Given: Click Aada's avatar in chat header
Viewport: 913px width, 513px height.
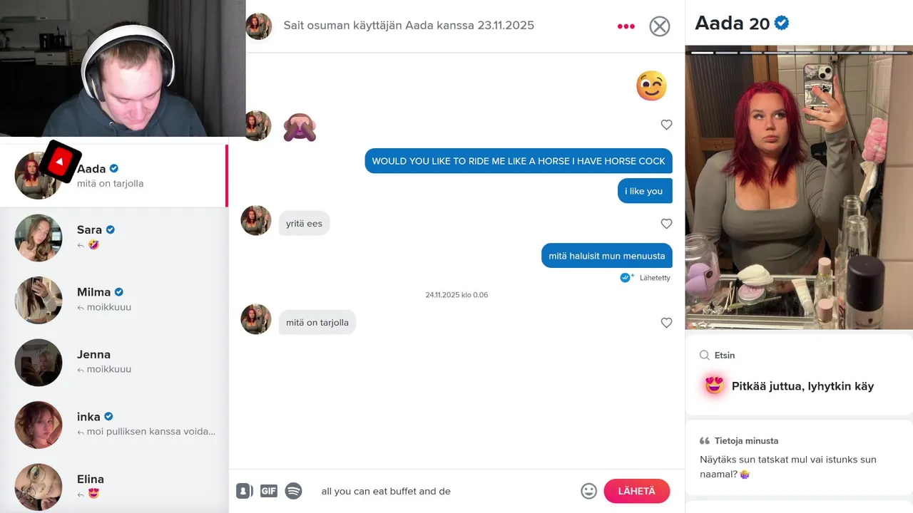Looking at the screenshot, I should (x=259, y=26).
